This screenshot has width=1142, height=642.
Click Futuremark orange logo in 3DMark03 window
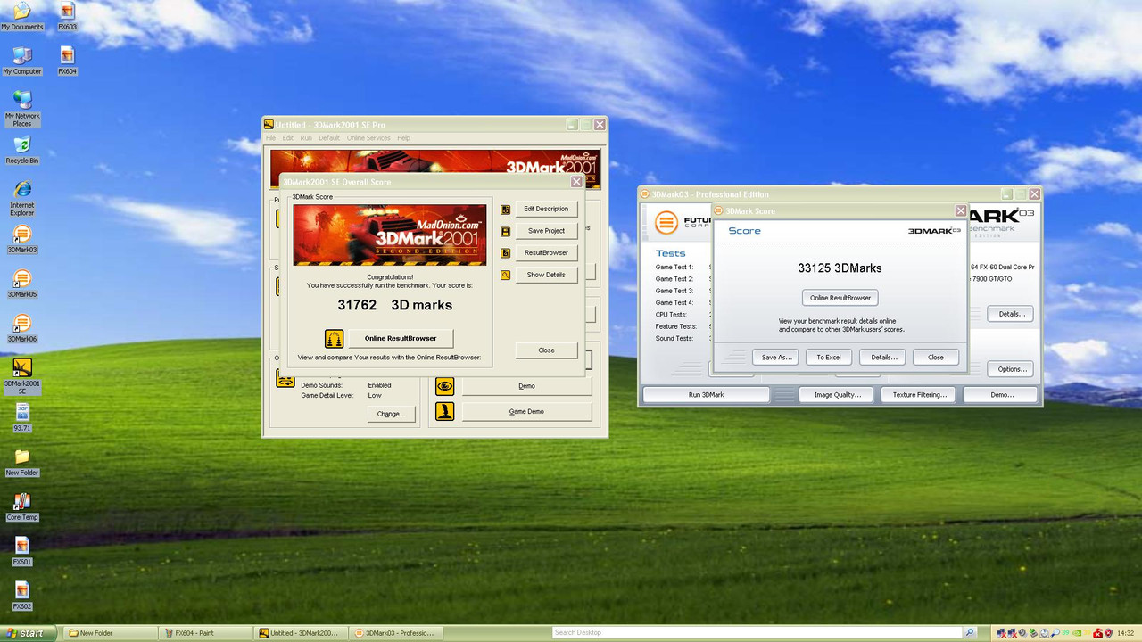(x=666, y=223)
